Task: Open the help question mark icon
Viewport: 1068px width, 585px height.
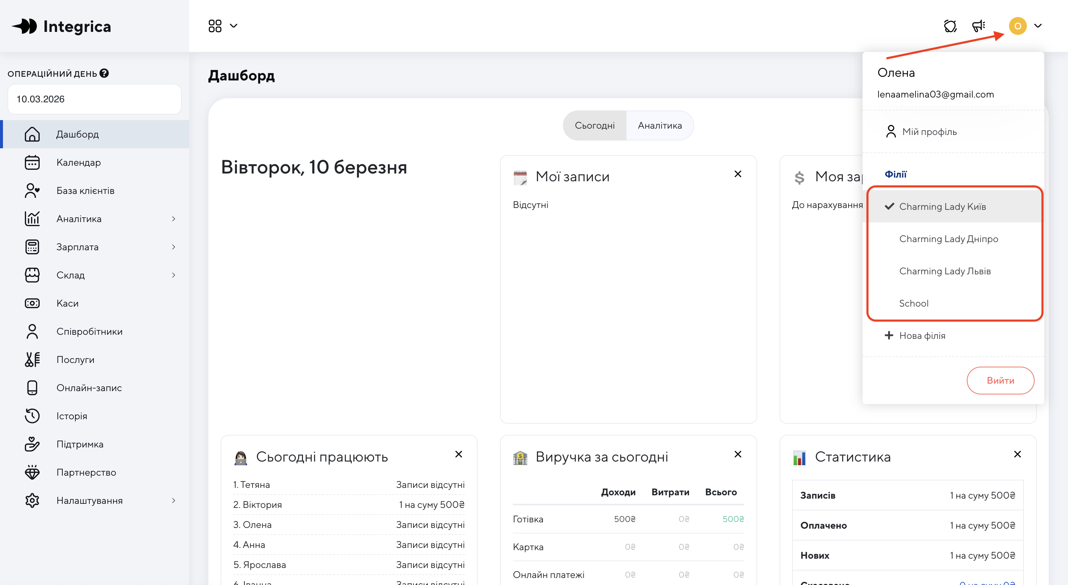Action: coord(104,73)
